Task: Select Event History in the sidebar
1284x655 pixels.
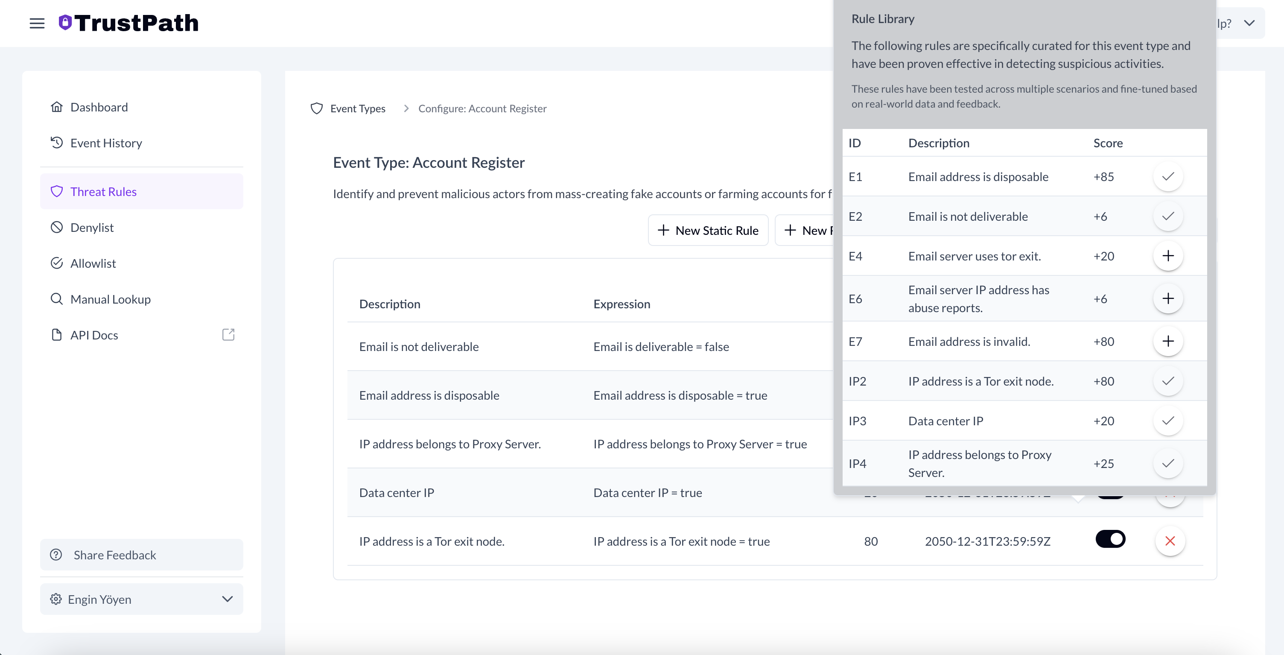Action: tap(106, 143)
